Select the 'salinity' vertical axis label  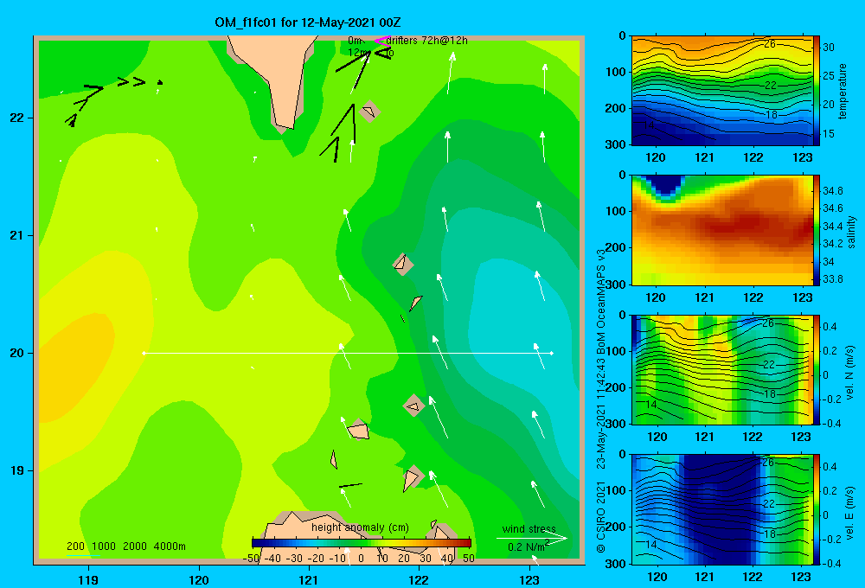[852, 232]
